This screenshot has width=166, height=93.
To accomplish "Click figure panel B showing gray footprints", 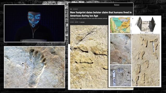I will (x=121, y=49).
